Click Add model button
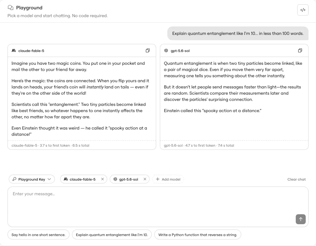 click(x=168, y=179)
